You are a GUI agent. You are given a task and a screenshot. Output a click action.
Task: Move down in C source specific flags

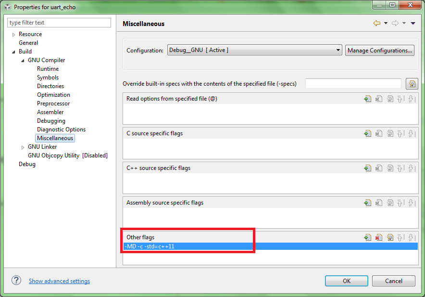(412, 133)
